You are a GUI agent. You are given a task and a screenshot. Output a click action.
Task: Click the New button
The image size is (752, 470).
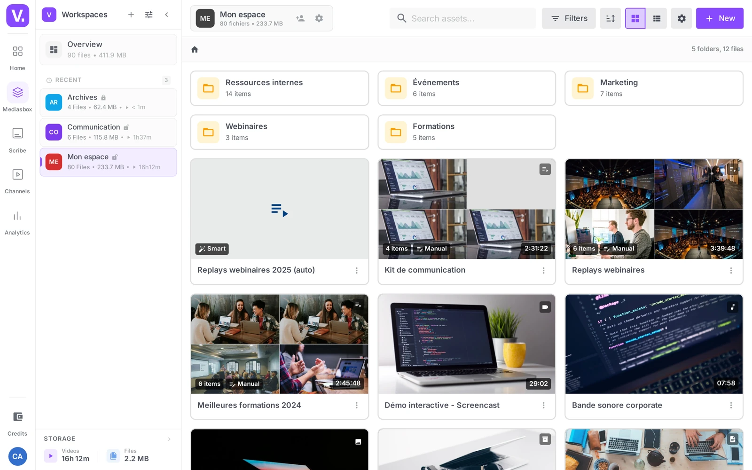pos(720,18)
